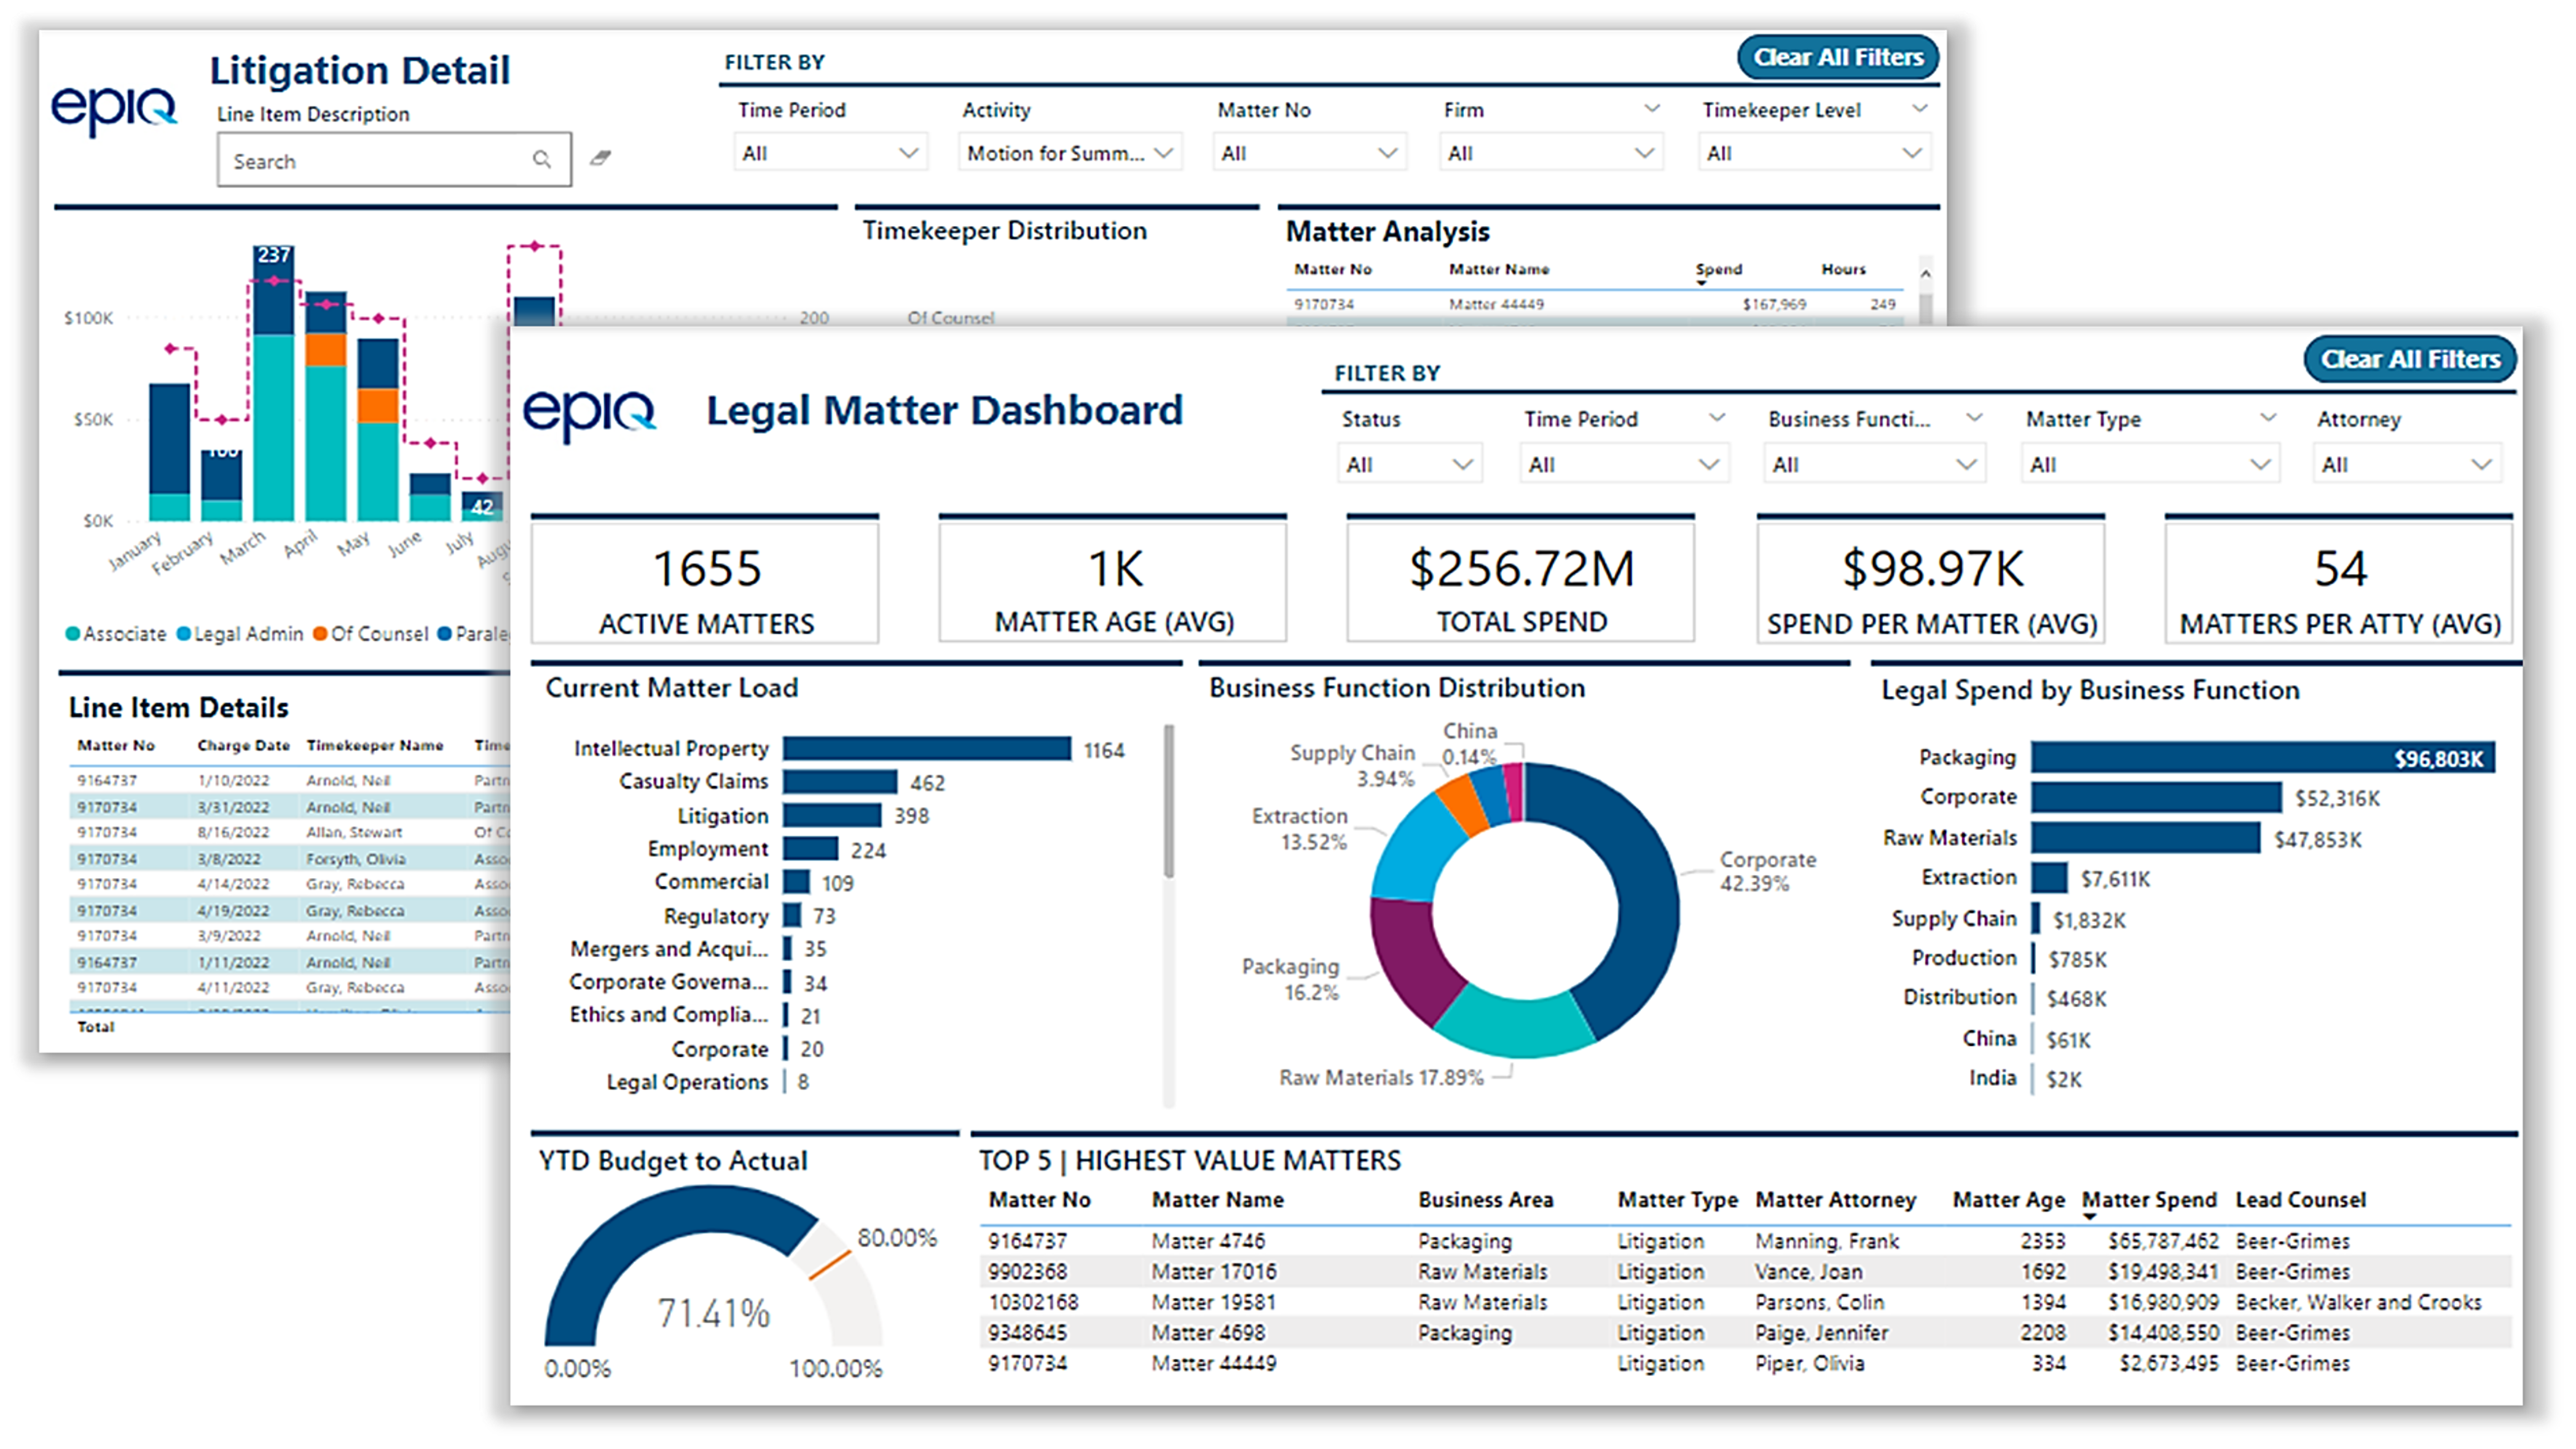2576x1449 pixels.
Task: Click the Line Item Description search field
Action: (x=394, y=159)
